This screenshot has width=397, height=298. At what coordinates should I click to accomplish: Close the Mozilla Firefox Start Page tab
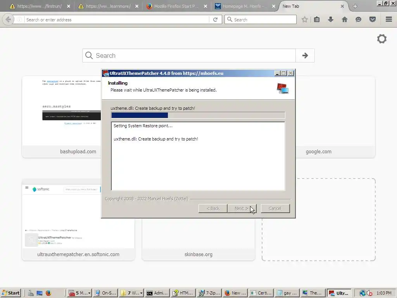coord(205,6)
